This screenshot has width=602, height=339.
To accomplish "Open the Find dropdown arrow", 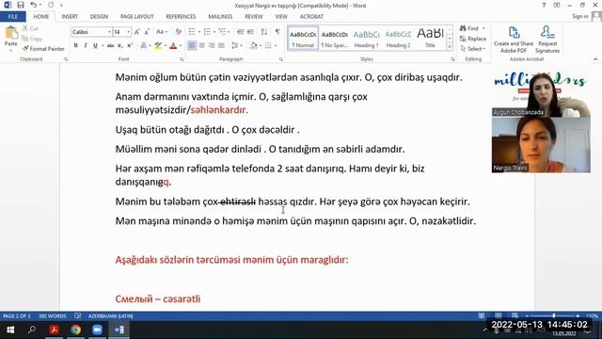I will point(483,28).
